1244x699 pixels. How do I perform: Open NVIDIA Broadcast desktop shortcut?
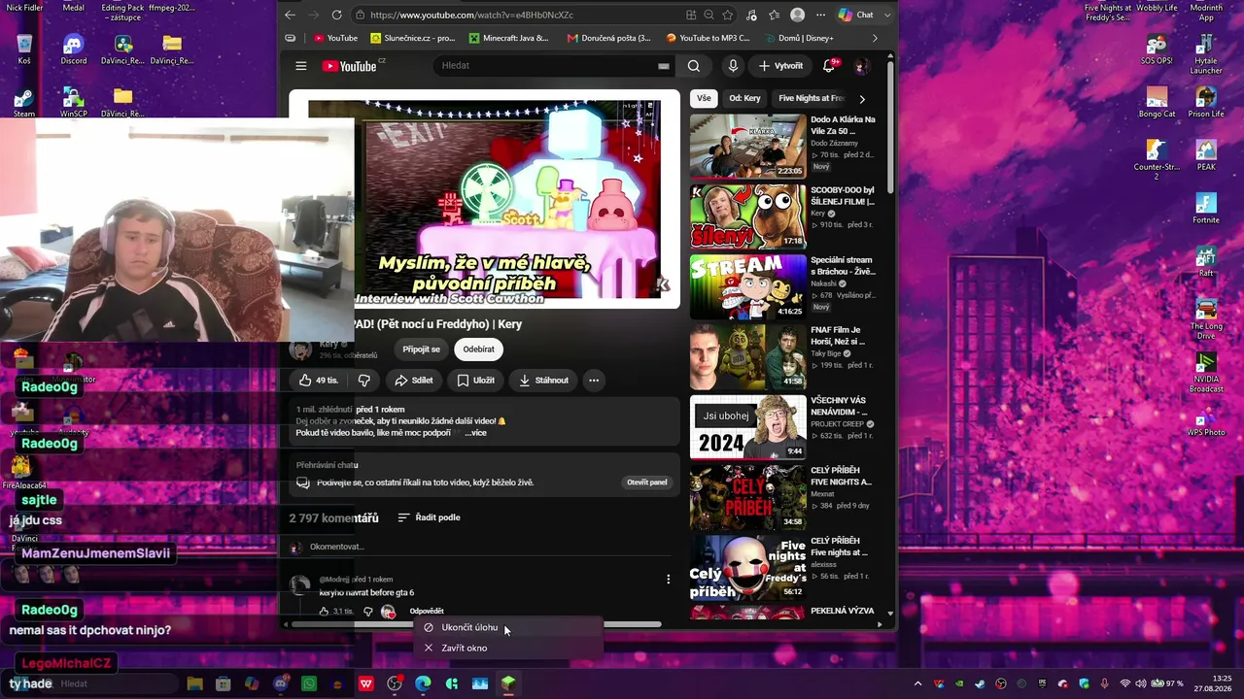pyautogui.click(x=1206, y=374)
